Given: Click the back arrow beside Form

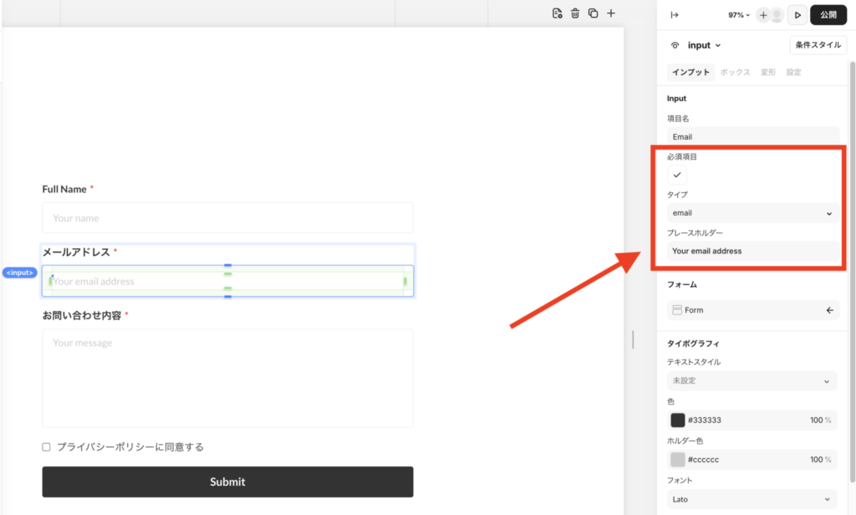Looking at the screenshot, I should click(x=829, y=310).
